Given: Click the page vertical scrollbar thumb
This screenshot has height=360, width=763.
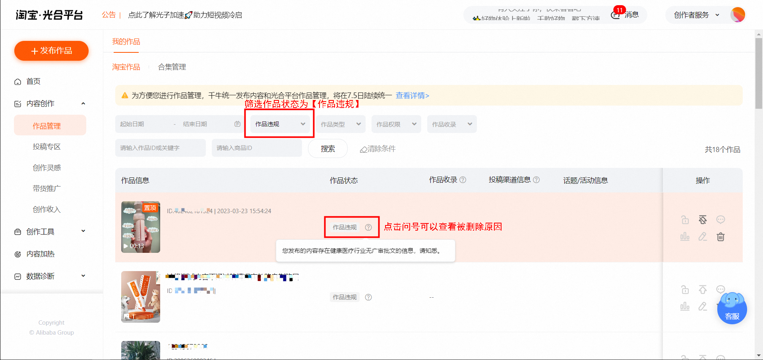Looking at the screenshot, I should coord(759,73).
